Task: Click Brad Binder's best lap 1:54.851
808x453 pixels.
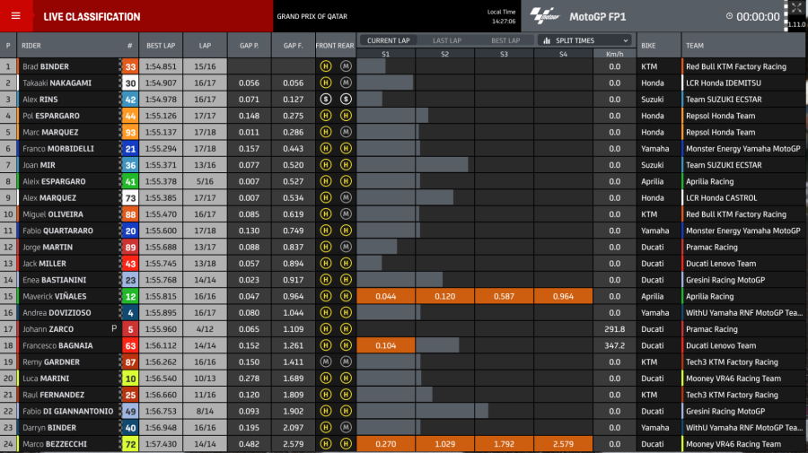Action: coord(161,66)
